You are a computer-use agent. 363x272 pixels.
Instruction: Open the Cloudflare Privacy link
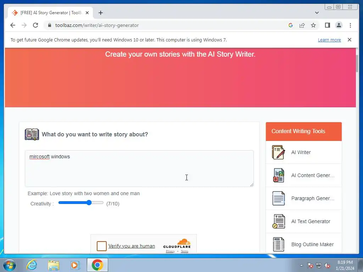coord(170,251)
